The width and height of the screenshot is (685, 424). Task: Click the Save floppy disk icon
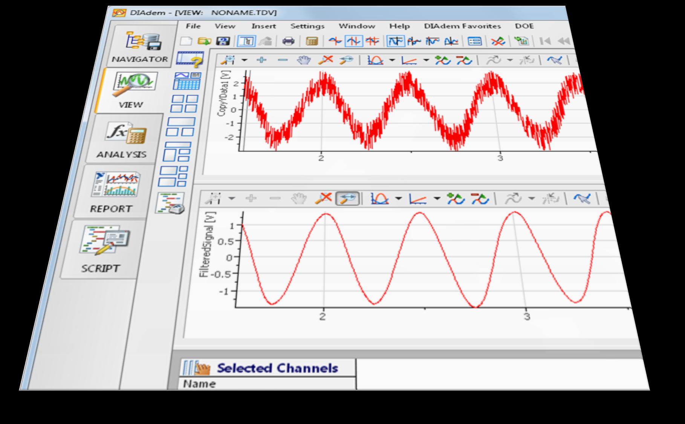click(x=223, y=41)
